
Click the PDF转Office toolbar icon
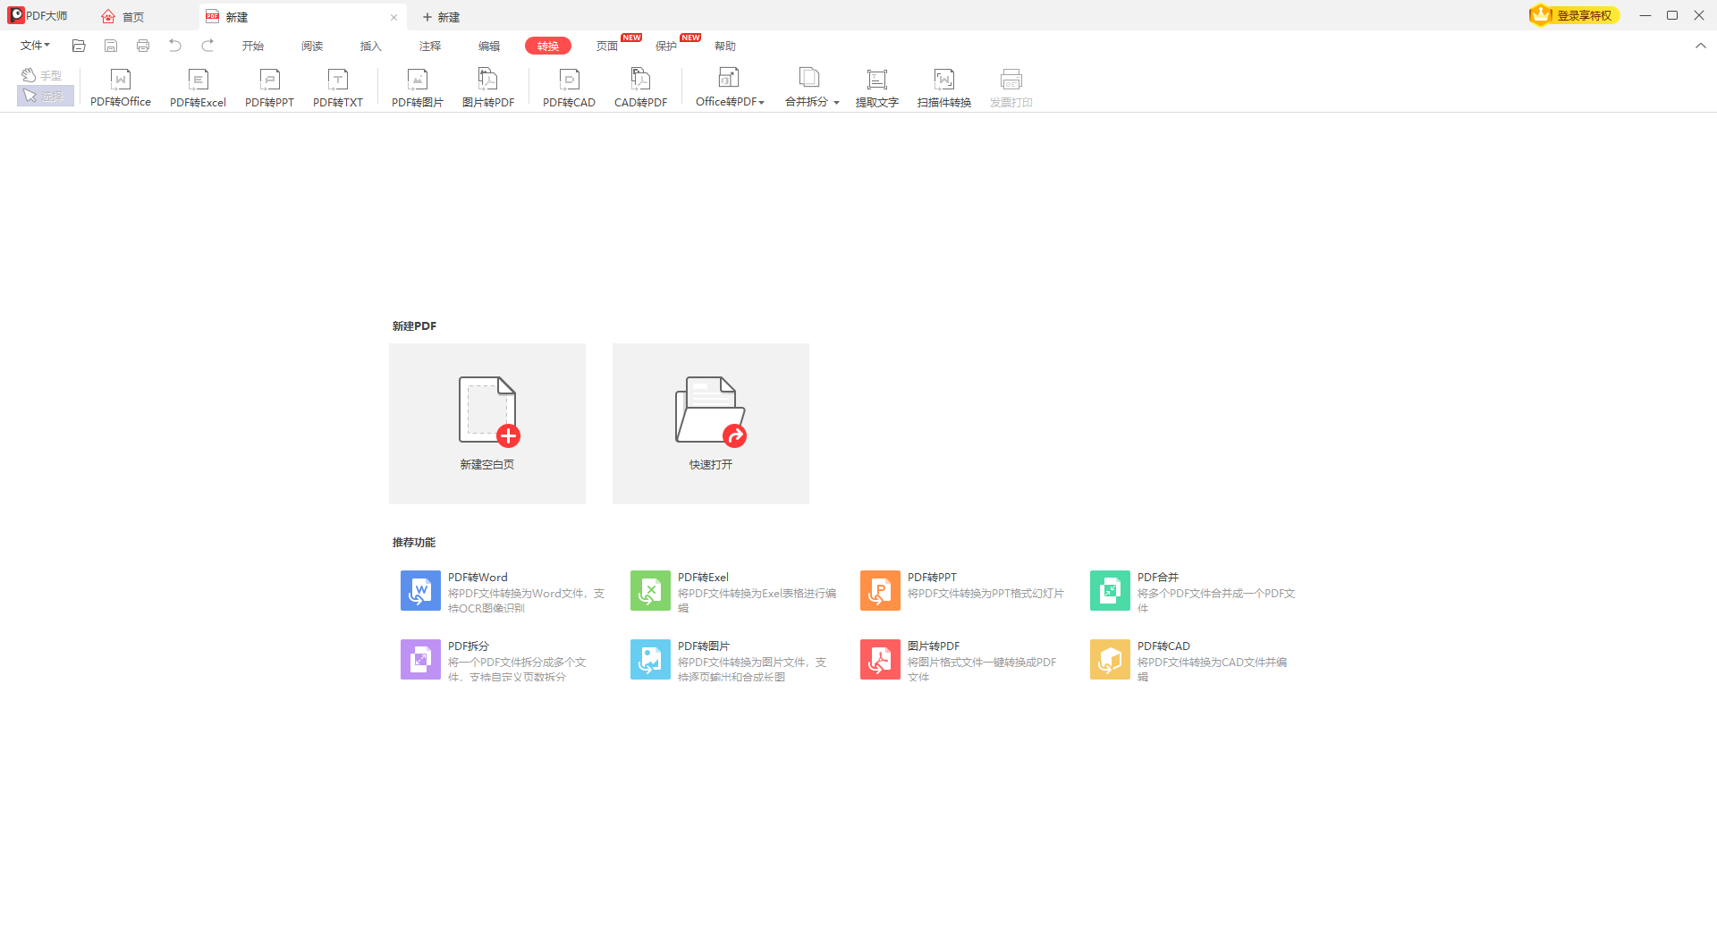pyautogui.click(x=121, y=88)
